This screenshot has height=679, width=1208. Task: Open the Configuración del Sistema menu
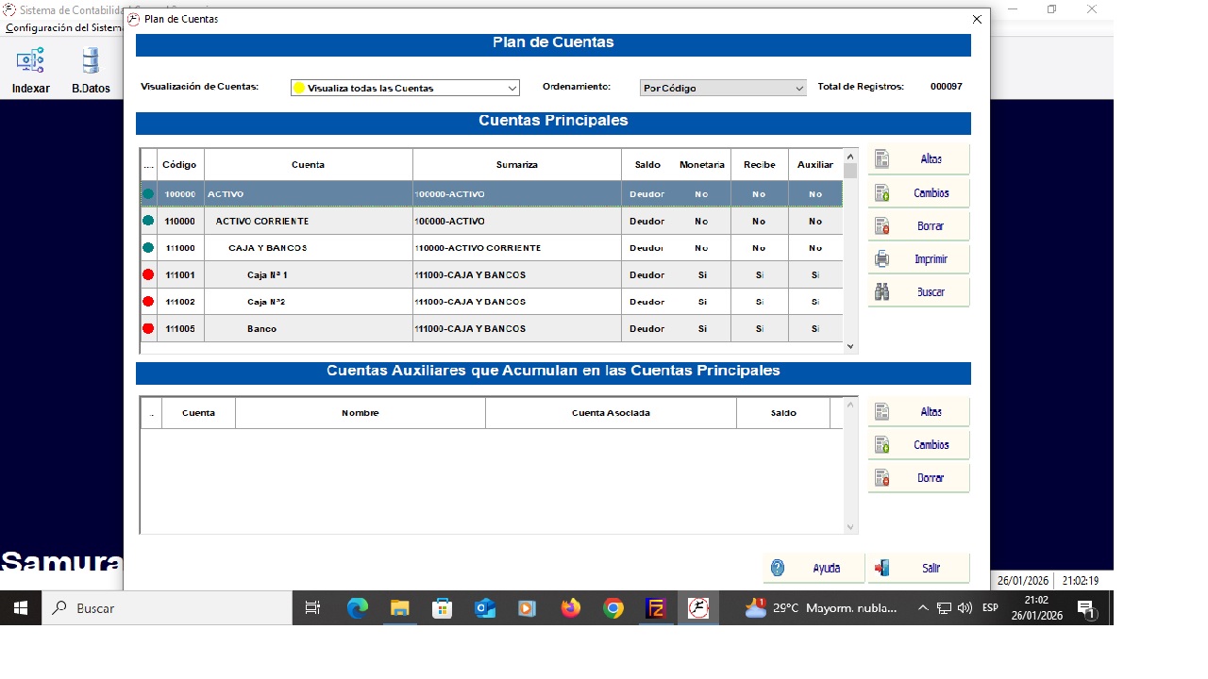pyautogui.click(x=63, y=27)
